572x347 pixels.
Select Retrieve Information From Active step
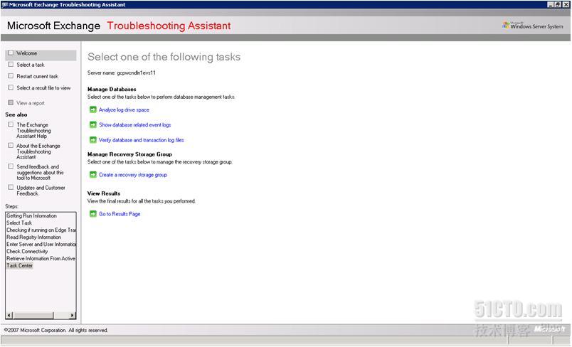[x=41, y=258]
